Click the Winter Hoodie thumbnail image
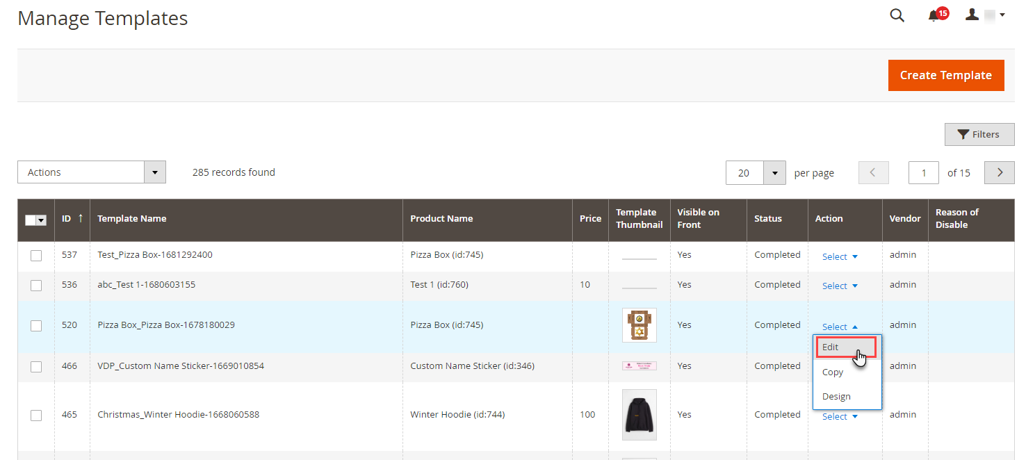Screen dimensions: 1026x460 tap(639, 414)
